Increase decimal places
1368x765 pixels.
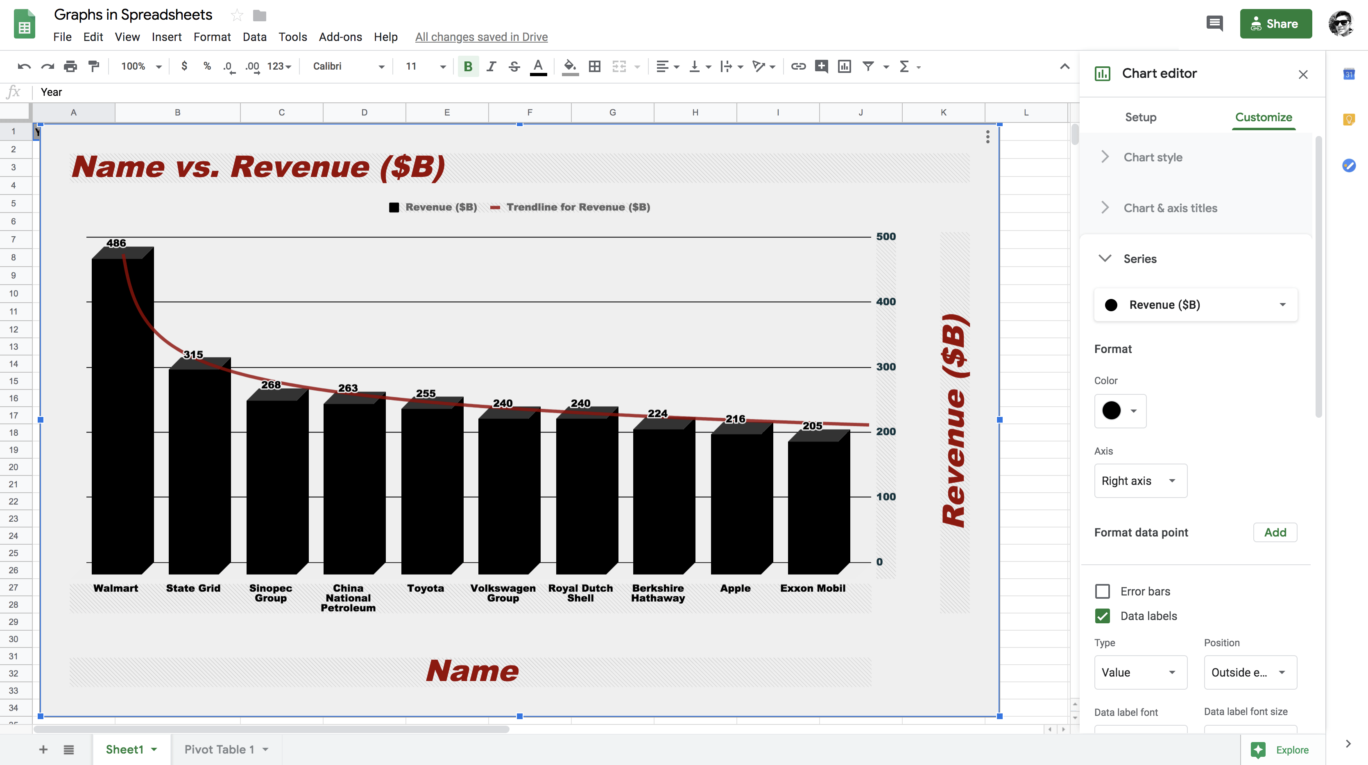(x=252, y=67)
